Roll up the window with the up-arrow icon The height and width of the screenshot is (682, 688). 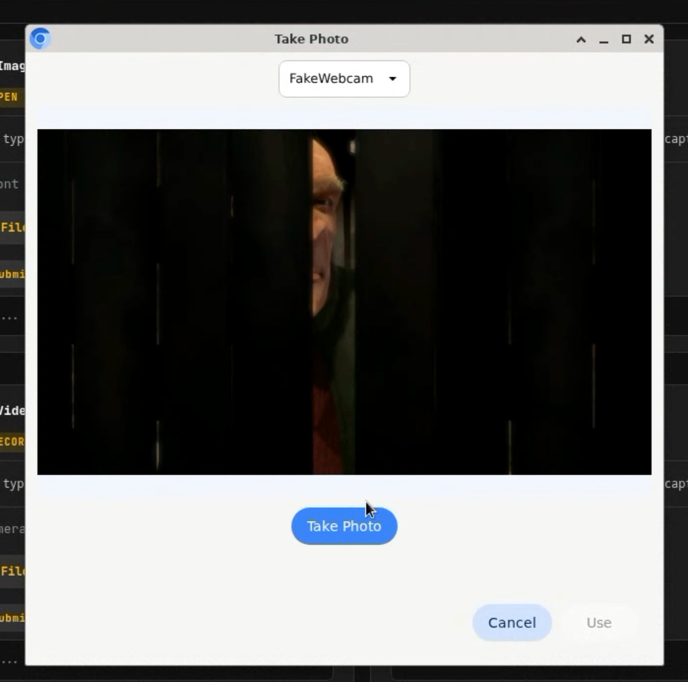click(x=581, y=39)
